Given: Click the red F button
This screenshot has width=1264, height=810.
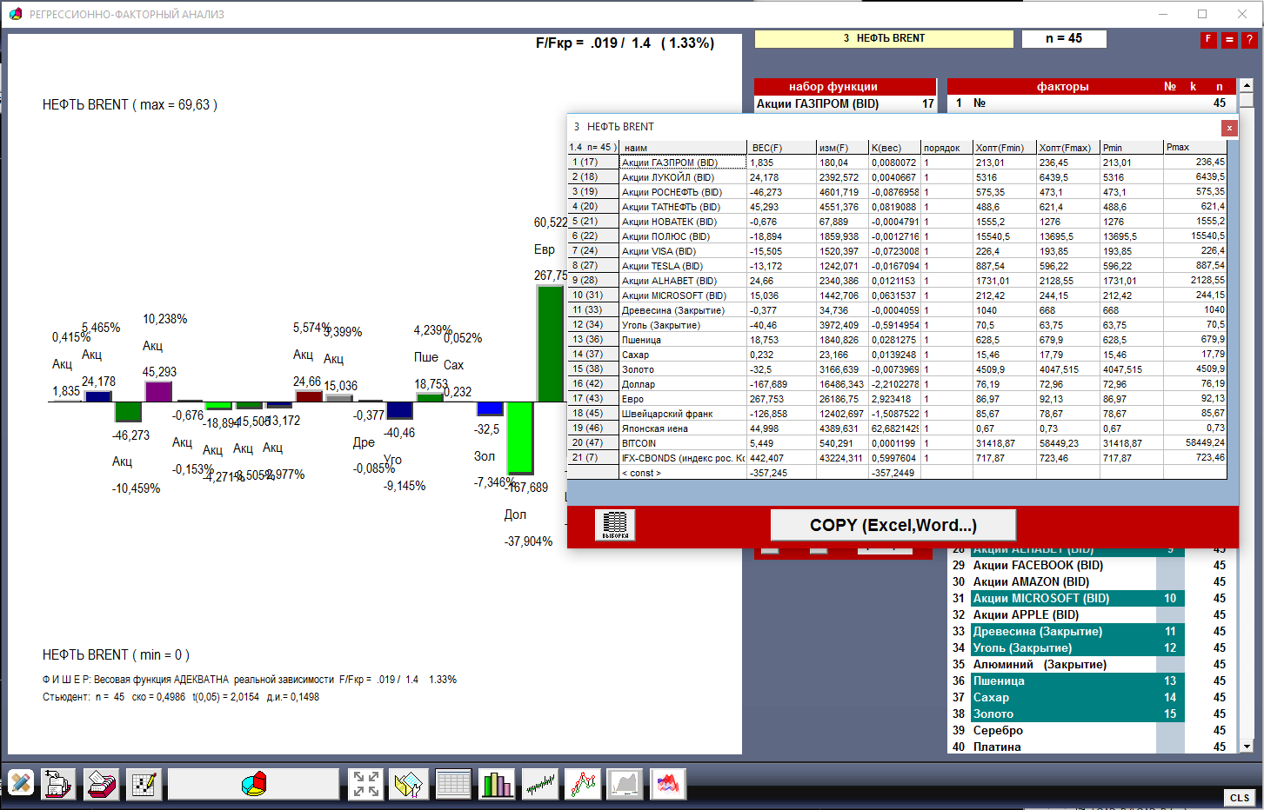Looking at the screenshot, I should tap(1207, 40).
